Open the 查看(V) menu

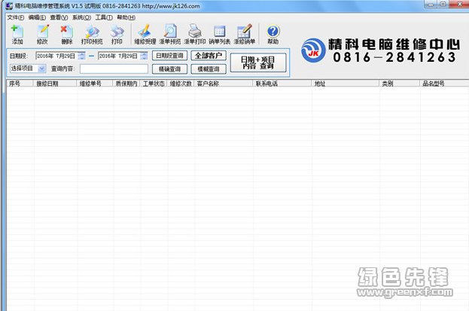pos(59,17)
